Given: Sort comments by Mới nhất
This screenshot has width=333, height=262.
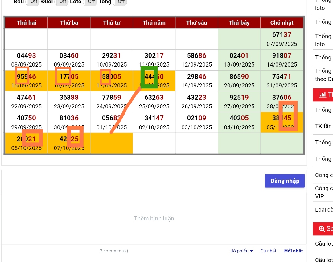Looking at the screenshot, I should pos(293,251).
